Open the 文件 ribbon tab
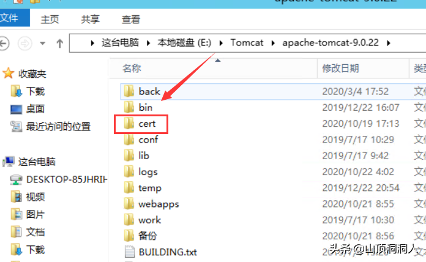Image resolution: width=426 pixels, height=262 pixels. (13, 18)
